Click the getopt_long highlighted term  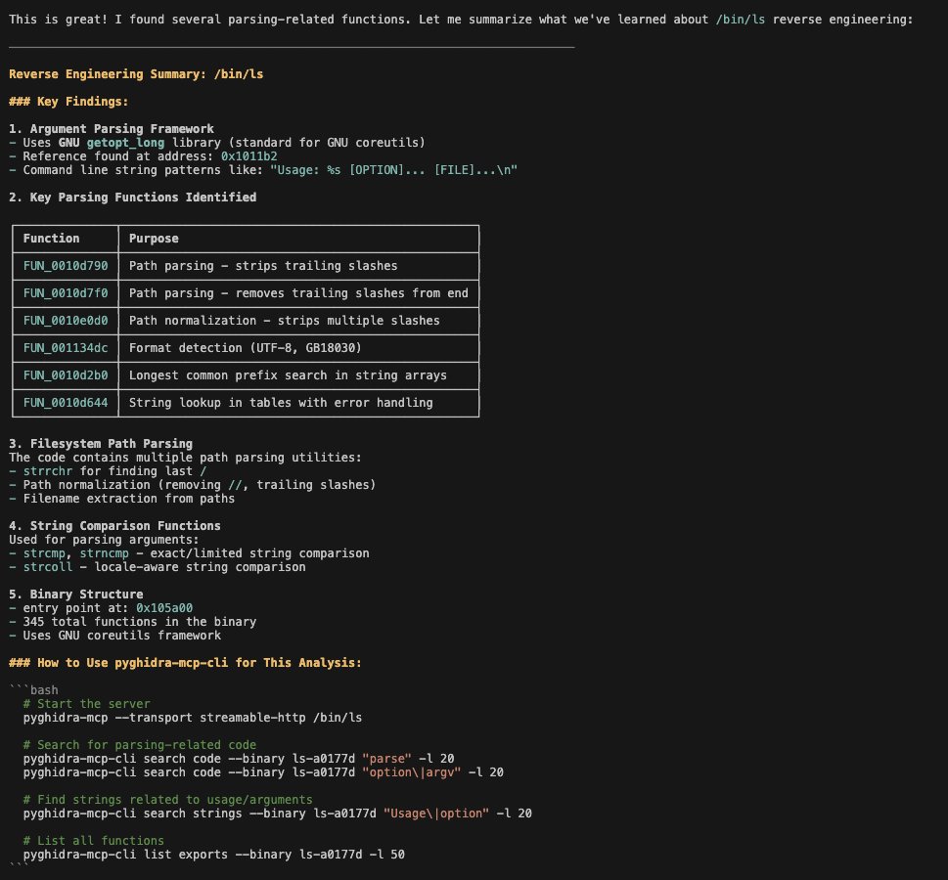click(x=125, y=143)
